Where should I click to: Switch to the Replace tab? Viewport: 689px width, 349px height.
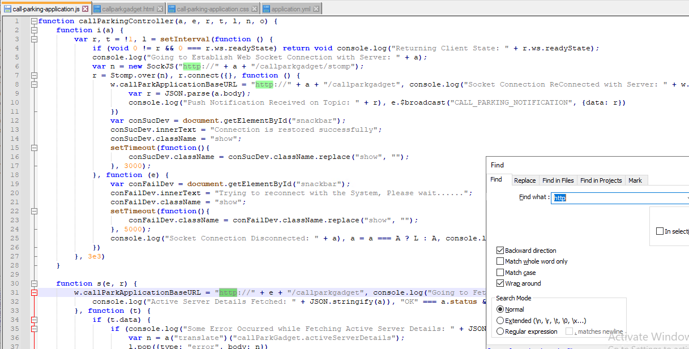525,180
